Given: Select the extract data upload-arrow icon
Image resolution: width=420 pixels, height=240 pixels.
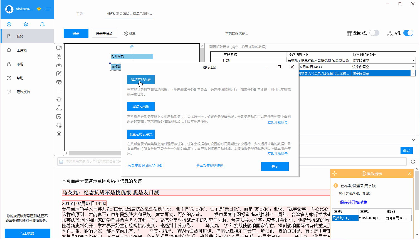Looking at the screenshot, I should 59,65.
